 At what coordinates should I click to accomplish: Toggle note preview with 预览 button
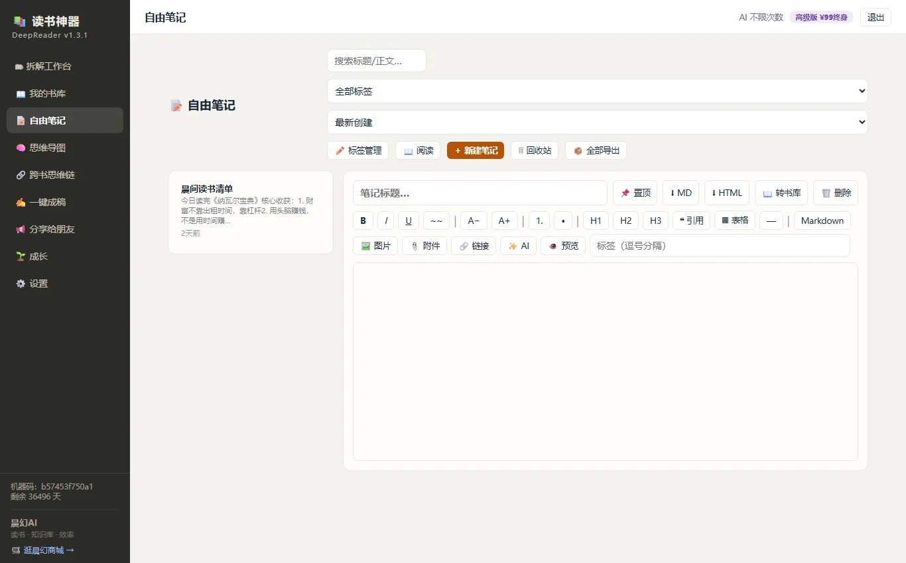[x=563, y=246]
